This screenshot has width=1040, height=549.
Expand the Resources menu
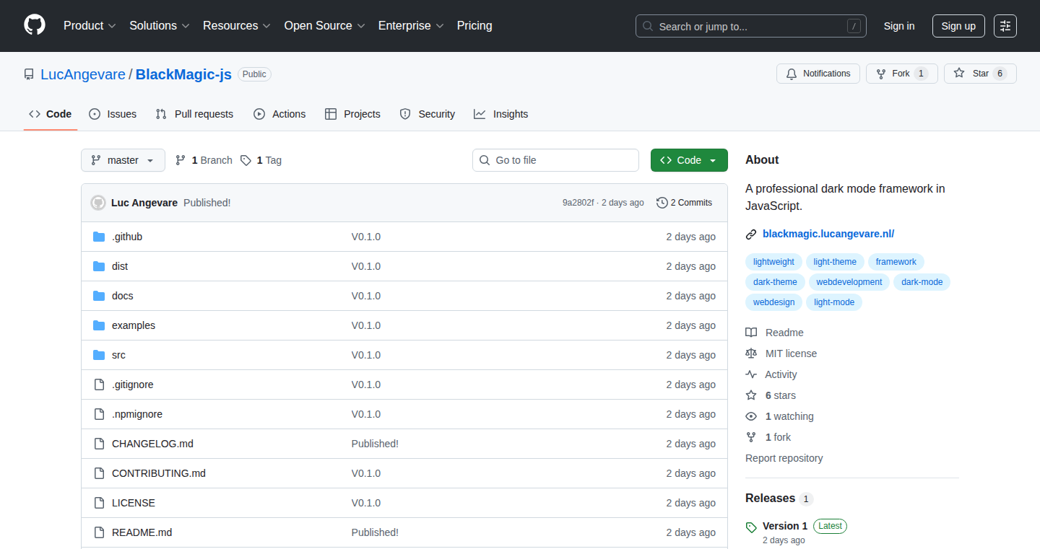tap(237, 25)
